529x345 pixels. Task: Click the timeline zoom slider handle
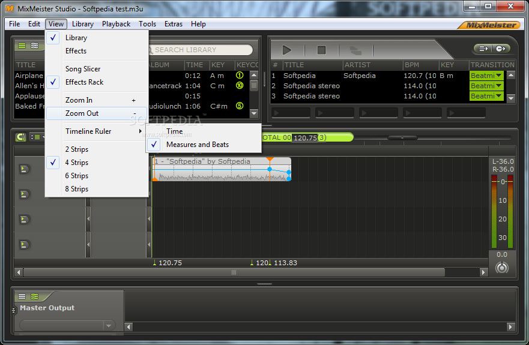pyautogui.click(x=402, y=137)
